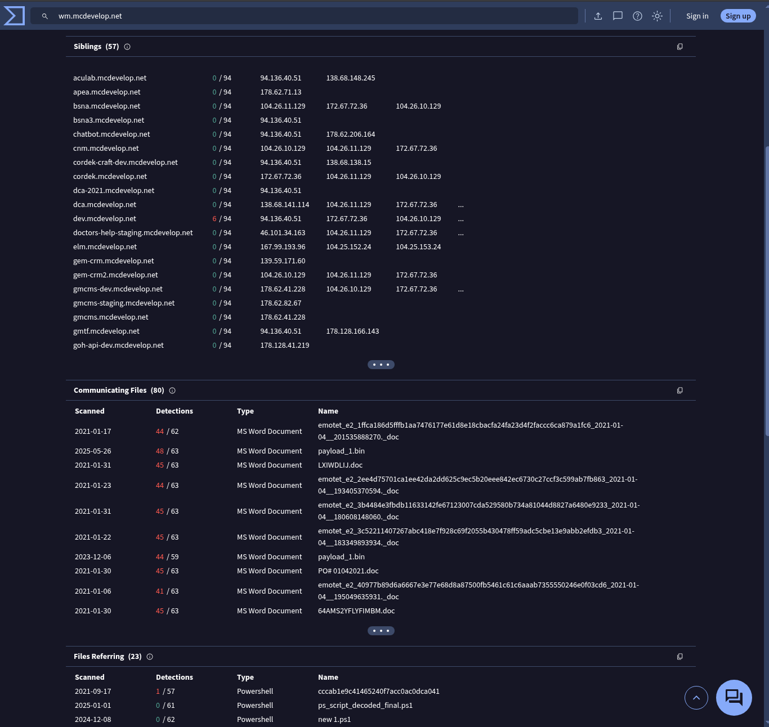The image size is (769, 727).
Task: Show the Communicating Files info icon
Action: tap(172, 391)
